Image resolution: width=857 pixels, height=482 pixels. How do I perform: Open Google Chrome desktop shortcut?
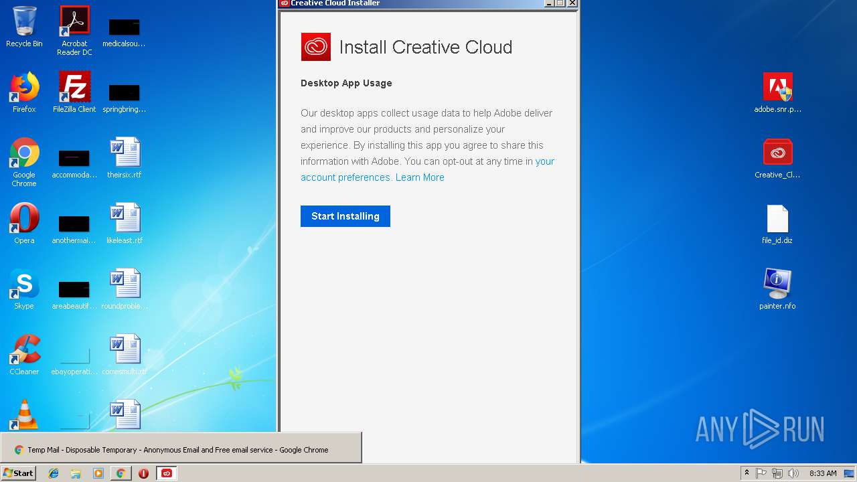point(24,162)
